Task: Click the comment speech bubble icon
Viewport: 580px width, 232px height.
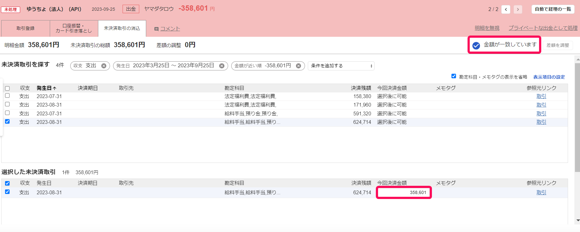Action: click(156, 29)
